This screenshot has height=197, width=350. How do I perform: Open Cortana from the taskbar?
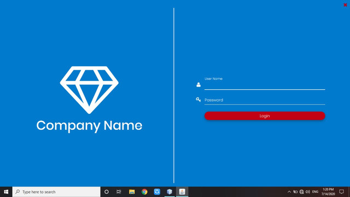click(107, 192)
